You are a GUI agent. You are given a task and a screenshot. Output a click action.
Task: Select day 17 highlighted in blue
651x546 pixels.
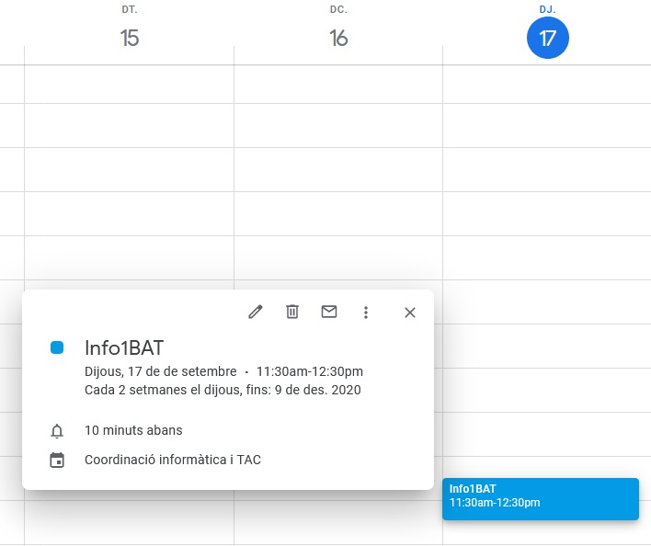tap(548, 38)
